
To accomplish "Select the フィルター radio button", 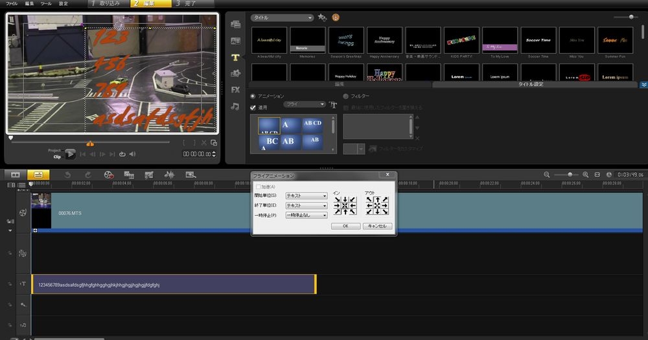I will pyautogui.click(x=346, y=96).
